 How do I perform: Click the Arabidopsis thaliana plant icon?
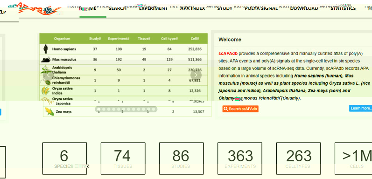click(x=46, y=70)
